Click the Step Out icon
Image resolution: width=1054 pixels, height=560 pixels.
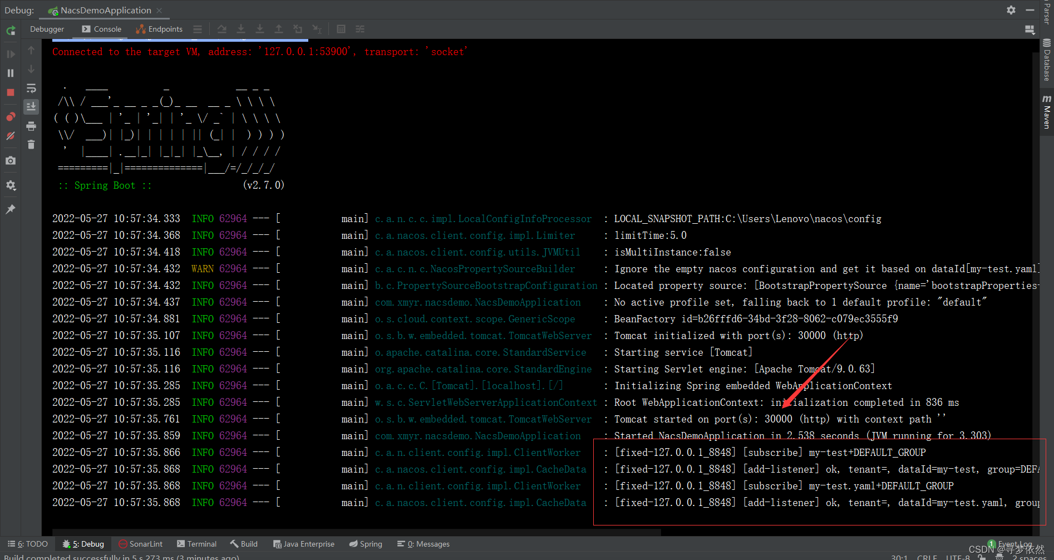[279, 29]
